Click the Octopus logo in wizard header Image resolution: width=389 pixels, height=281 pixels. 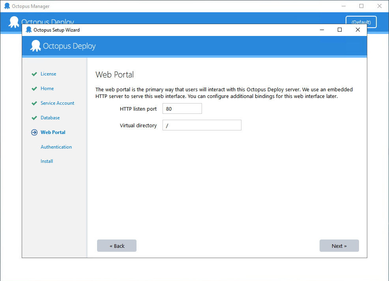(36, 46)
